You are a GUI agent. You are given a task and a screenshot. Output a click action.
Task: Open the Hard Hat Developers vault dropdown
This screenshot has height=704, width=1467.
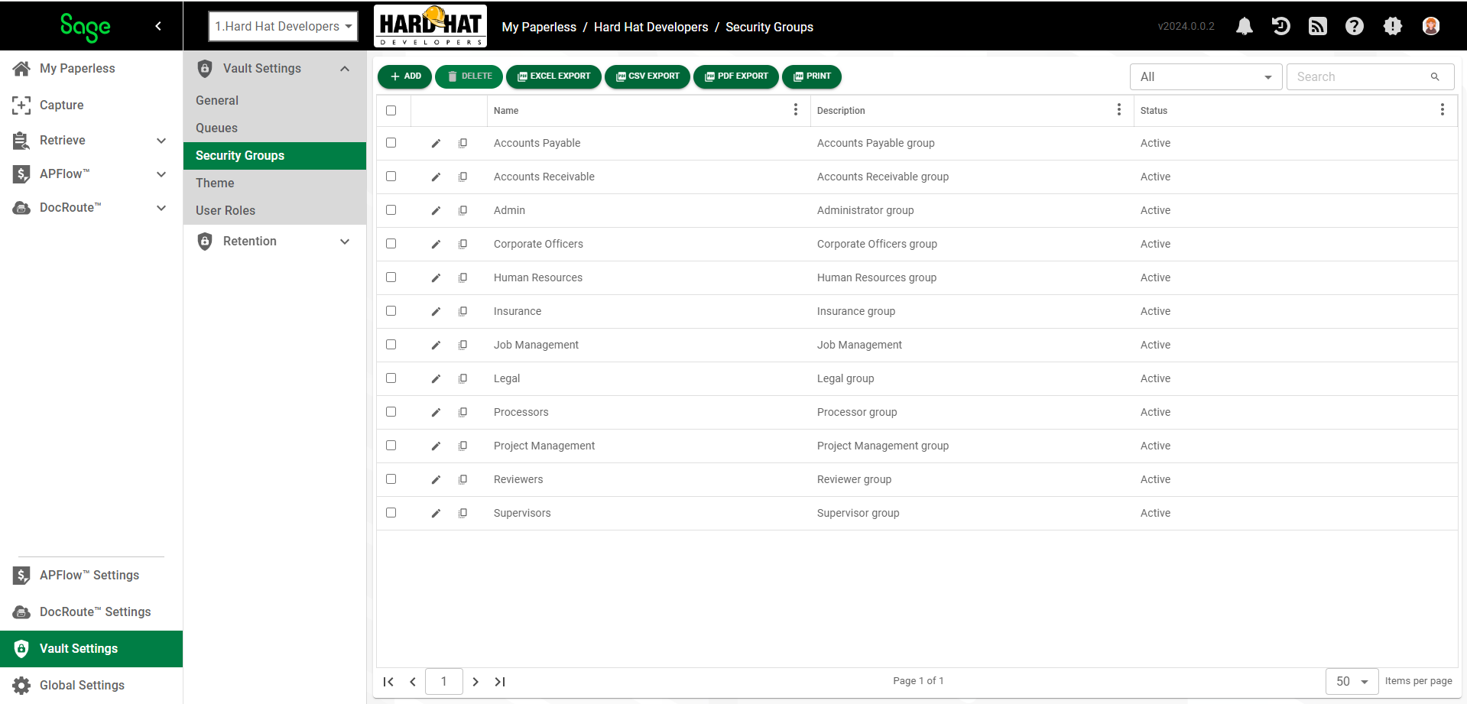283,27
